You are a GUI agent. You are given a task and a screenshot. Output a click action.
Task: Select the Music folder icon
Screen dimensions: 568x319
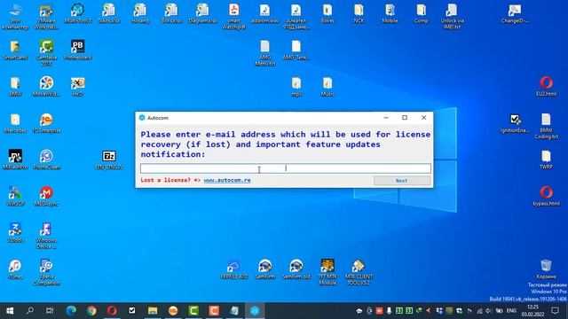click(327, 86)
